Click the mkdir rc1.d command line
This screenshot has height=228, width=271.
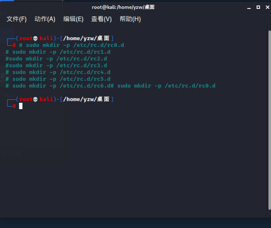click(x=58, y=52)
